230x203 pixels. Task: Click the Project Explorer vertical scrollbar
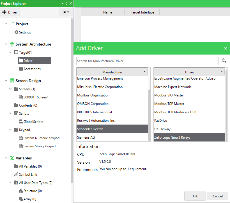pyautogui.click(x=72, y=101)
